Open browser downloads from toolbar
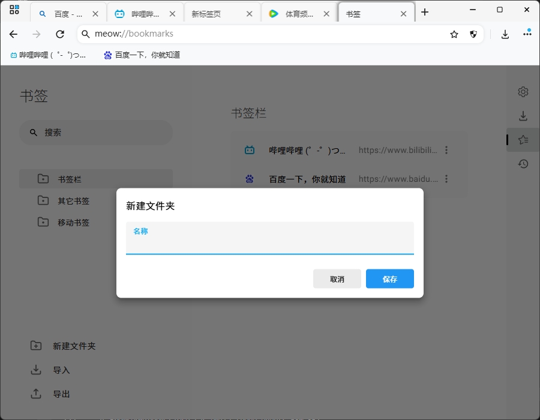This screenshot has height=420, width=540. pyautogui.click(x=505, y=34)
